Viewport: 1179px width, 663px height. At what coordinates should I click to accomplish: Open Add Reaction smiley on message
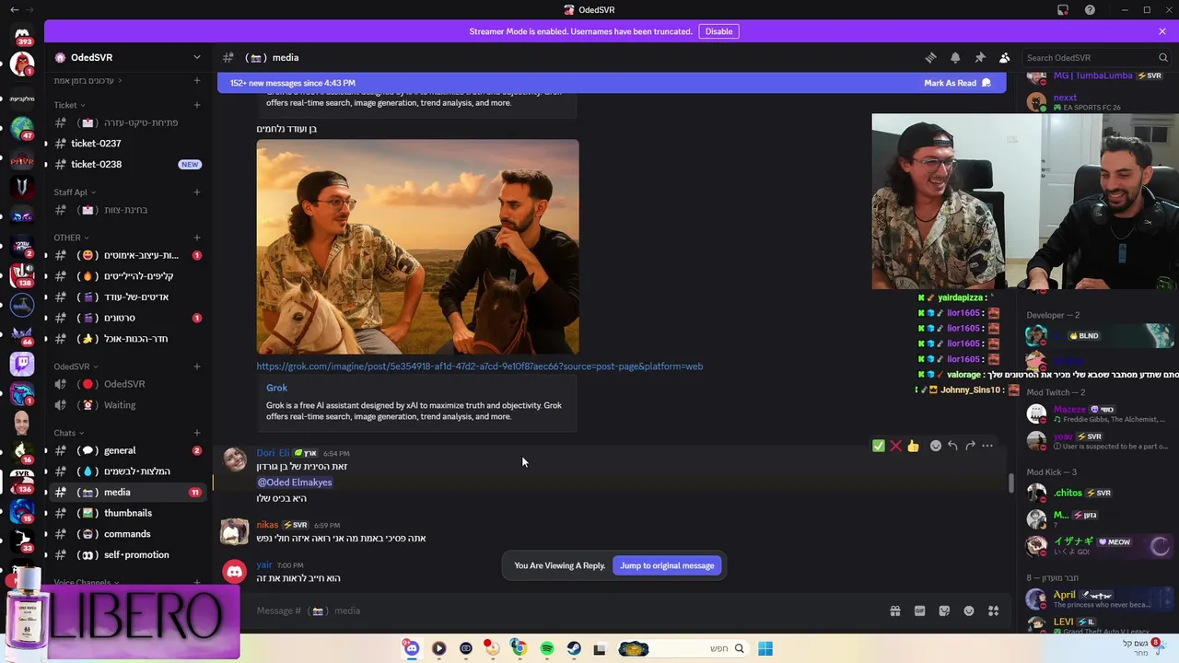tap(936, 446)
